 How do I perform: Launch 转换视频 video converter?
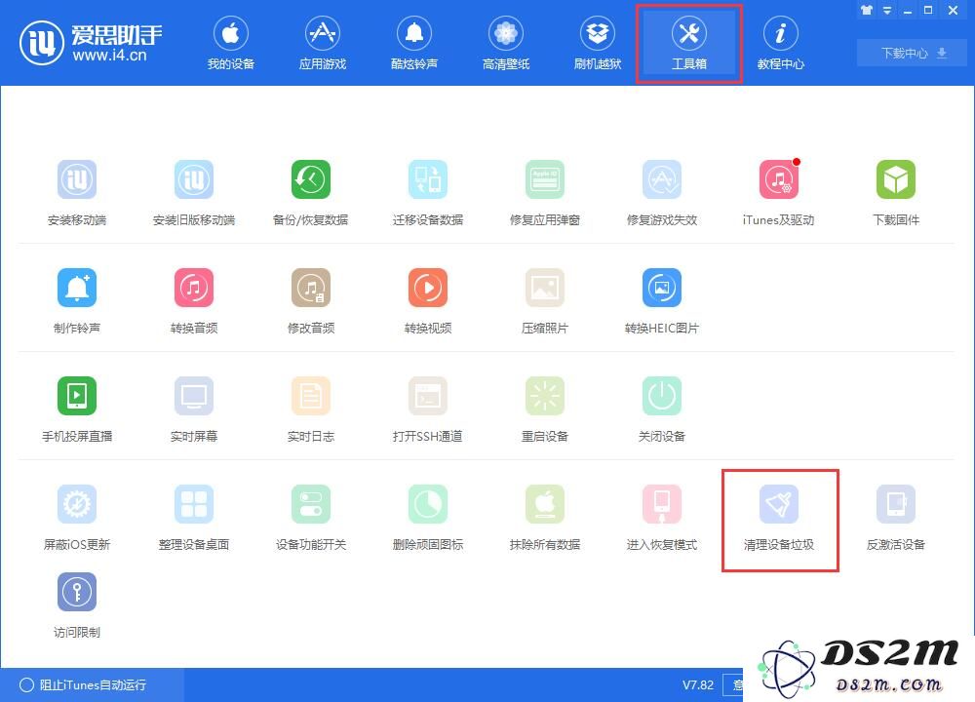[428, 300]
